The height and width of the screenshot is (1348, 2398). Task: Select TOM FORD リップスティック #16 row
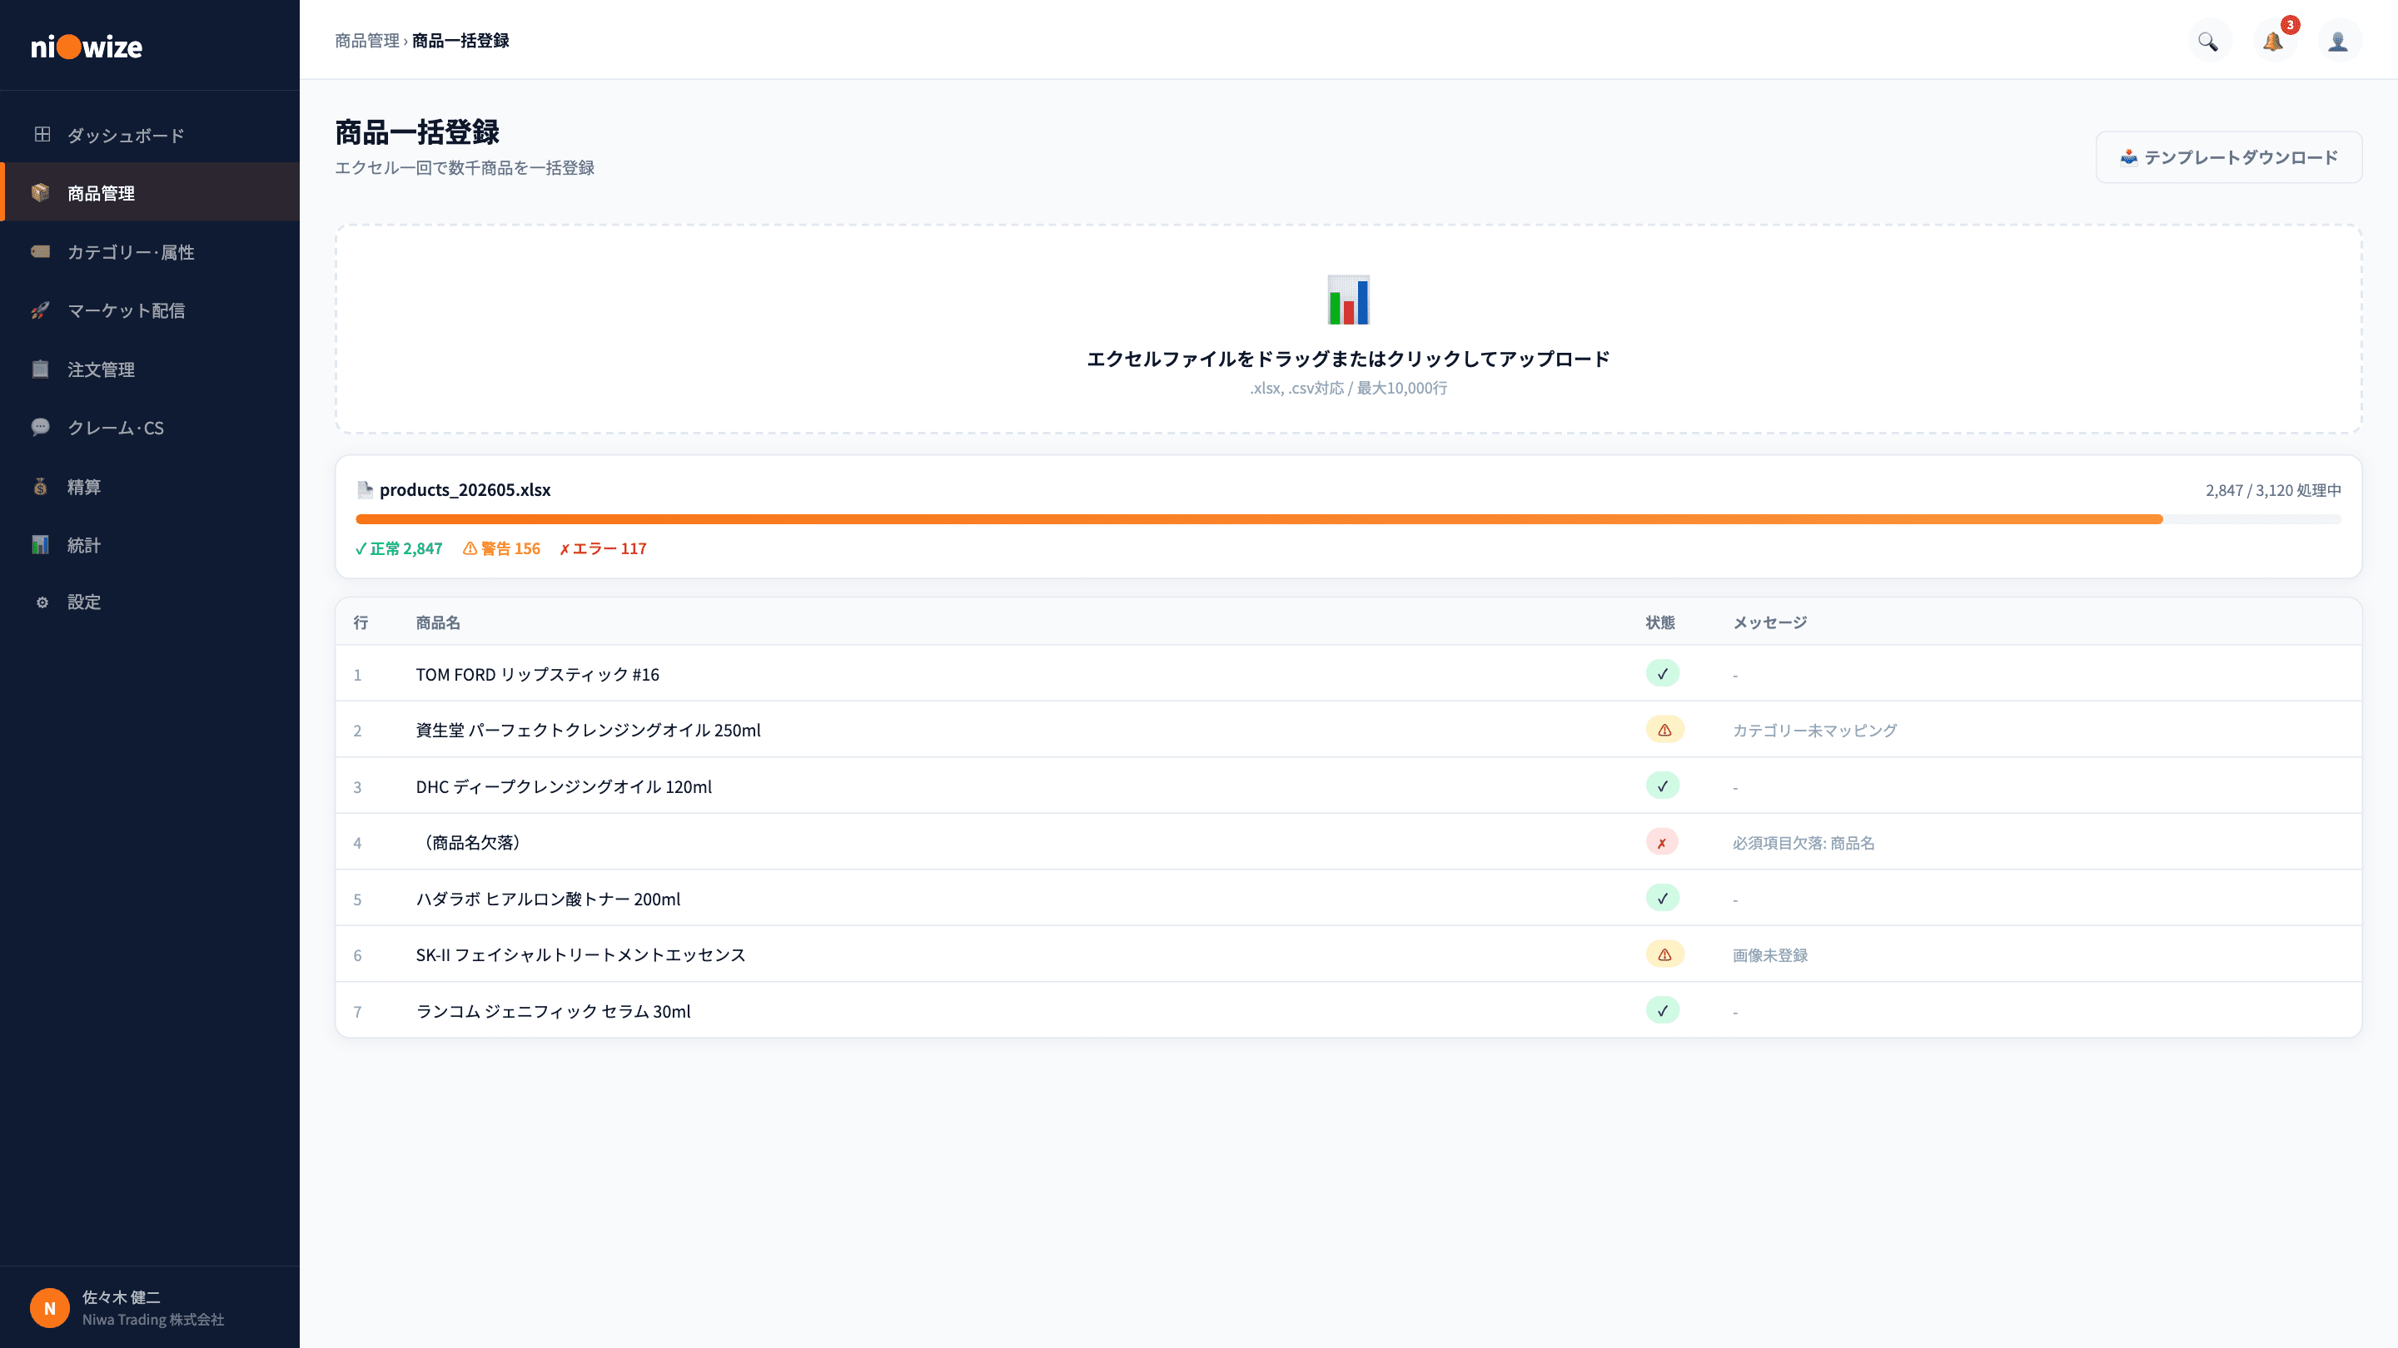pyautogui.click(x=1348, y=673)
